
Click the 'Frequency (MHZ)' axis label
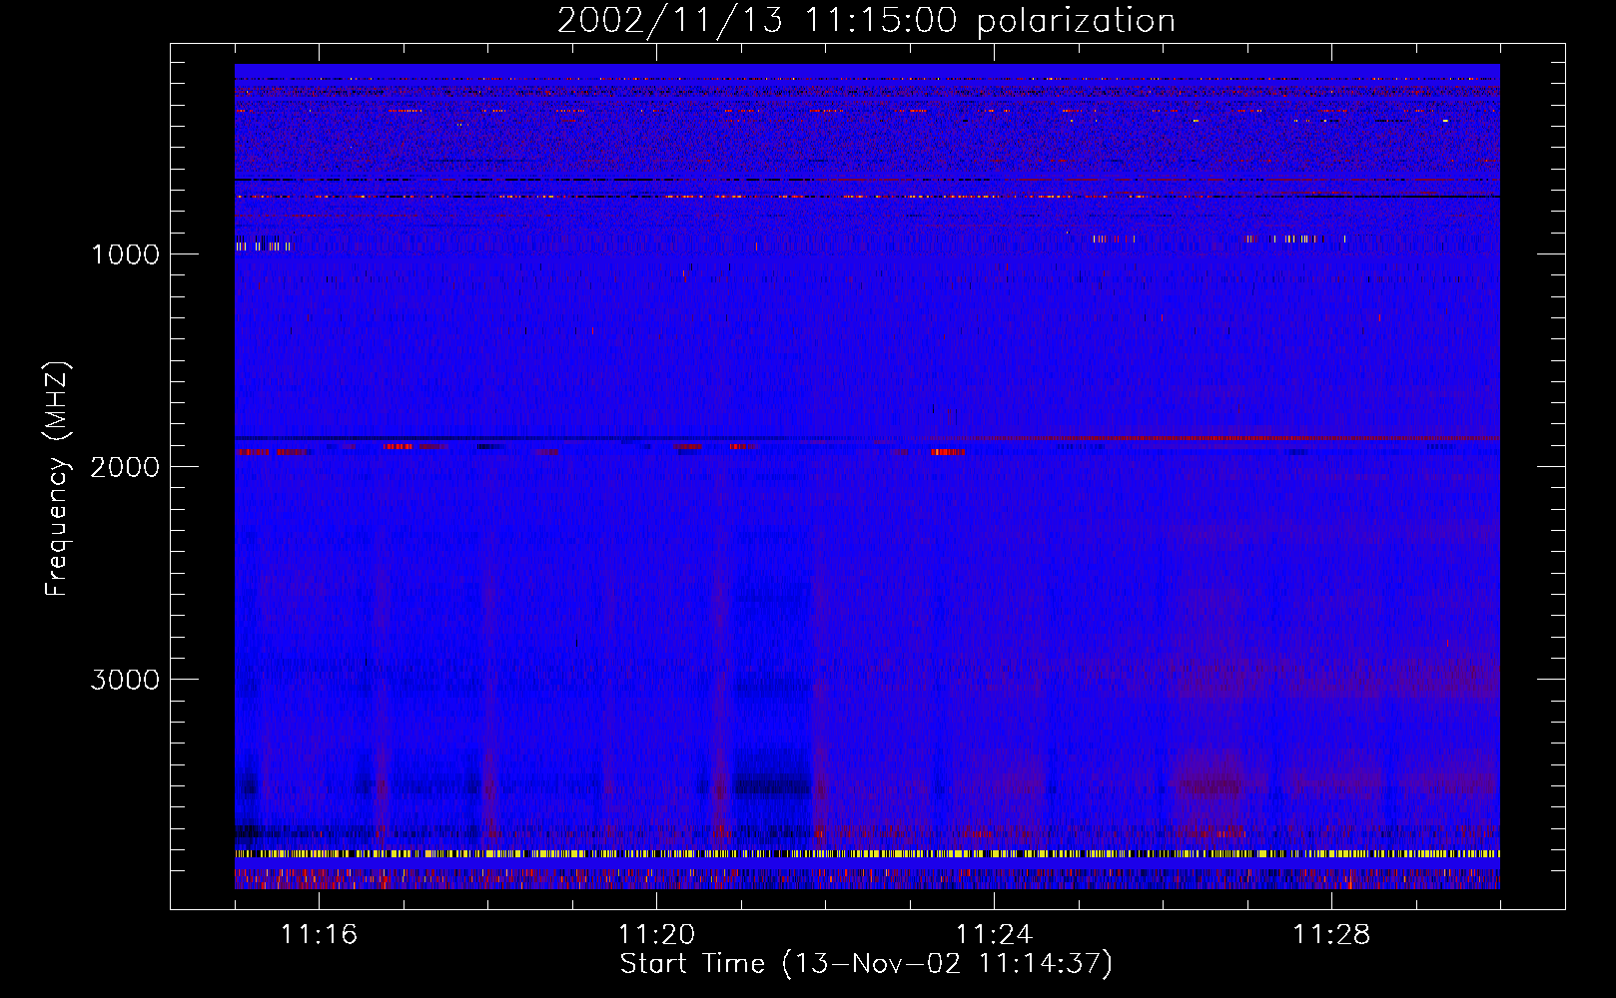[58, 479]
